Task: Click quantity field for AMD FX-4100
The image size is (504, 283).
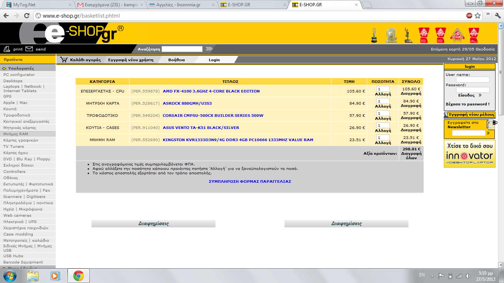Action: pyautogui.click(x=383, y=89)
